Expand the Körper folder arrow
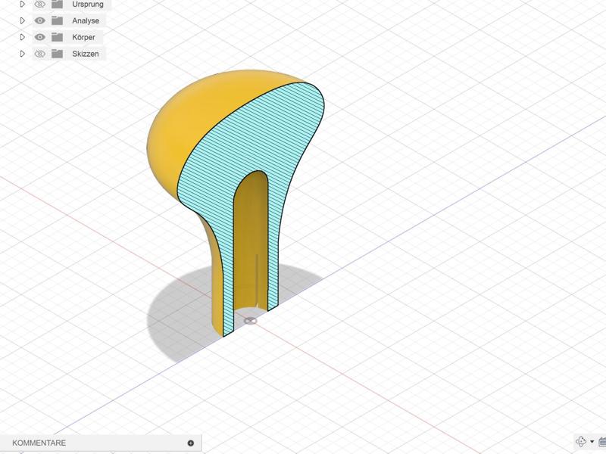The height and width of the screenshot is (454, 606). coord(22,37)
